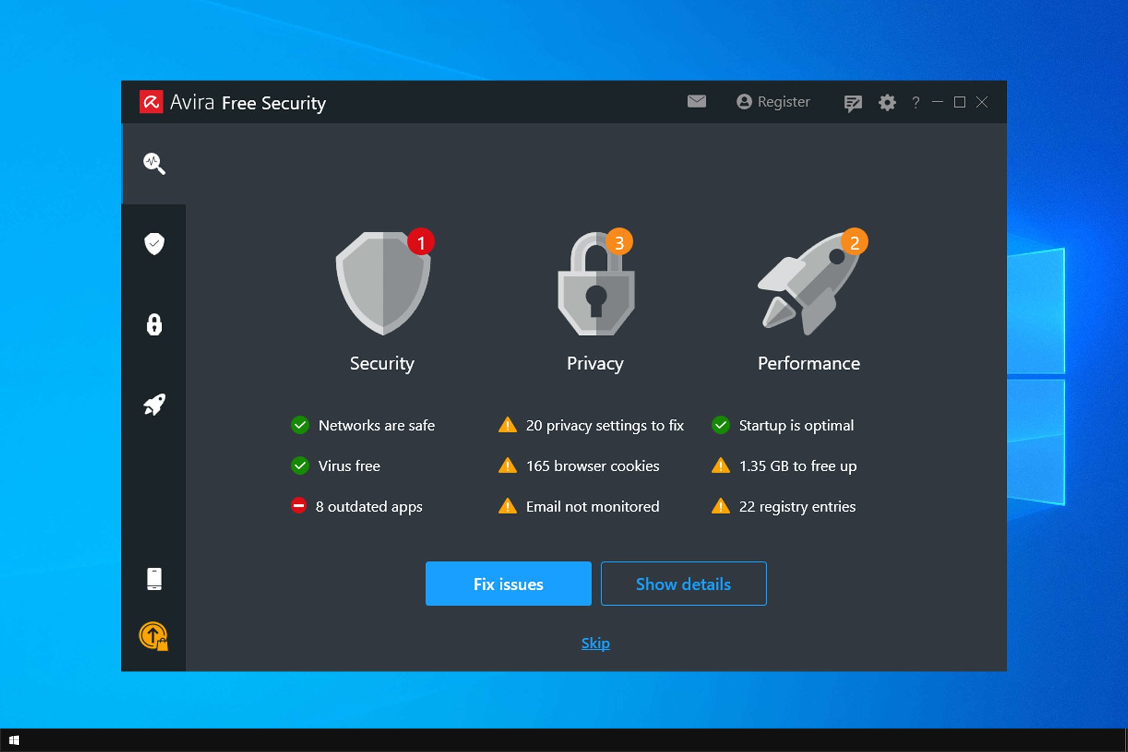Open the Security shield sidebar section
Screen dimensions: 1128x752
[154, 244]
